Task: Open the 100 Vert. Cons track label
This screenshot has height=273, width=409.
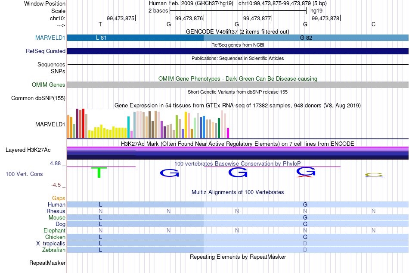Action: pyautogui.click(x=24, y=174)
